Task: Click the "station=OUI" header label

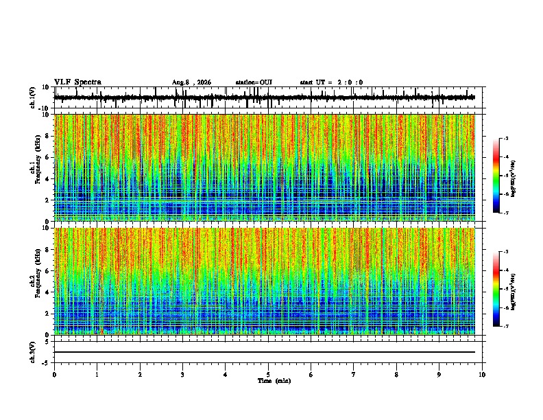Action: 254,82
